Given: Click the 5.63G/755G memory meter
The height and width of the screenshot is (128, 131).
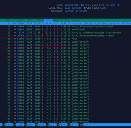Looking at the screenshot, I should tap(56, 8).
